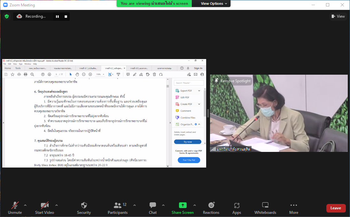This screenshot has width=350, height=217.
Task: Expand the audio options arrow beside Unmute
Action: 25,205
